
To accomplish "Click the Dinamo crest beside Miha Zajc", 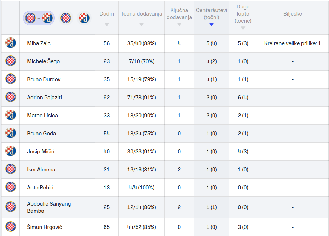I will click(11, 43).
